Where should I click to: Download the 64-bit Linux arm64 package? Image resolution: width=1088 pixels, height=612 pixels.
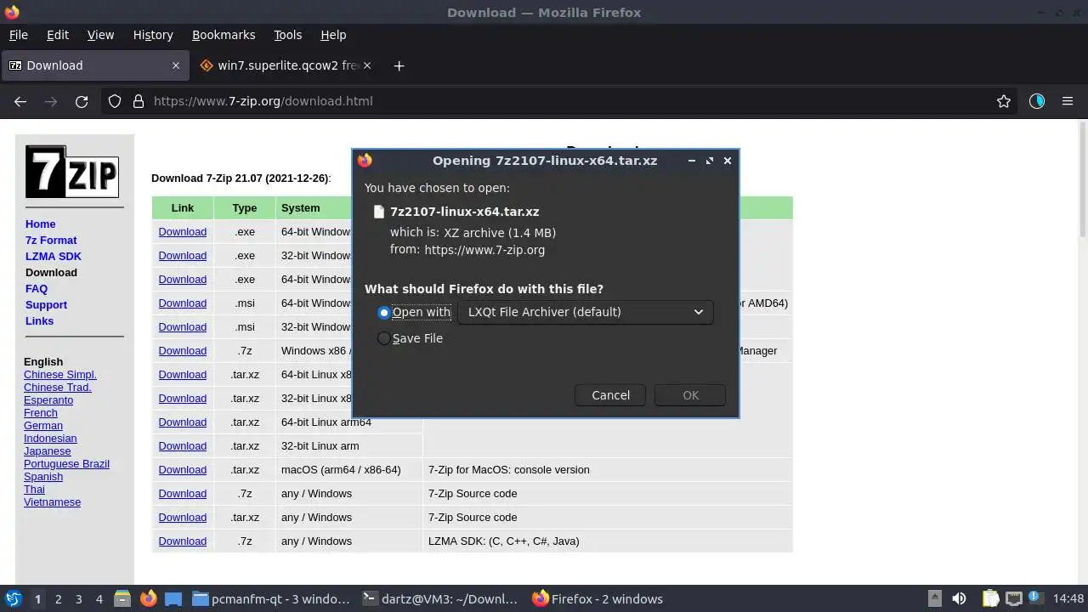[182, 422]
